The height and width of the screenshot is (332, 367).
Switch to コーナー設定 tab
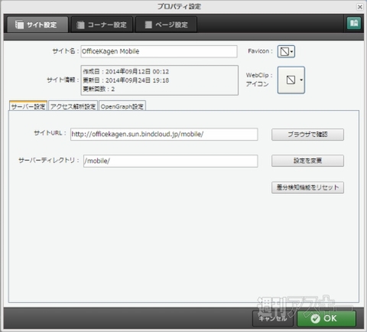point(102,24)
